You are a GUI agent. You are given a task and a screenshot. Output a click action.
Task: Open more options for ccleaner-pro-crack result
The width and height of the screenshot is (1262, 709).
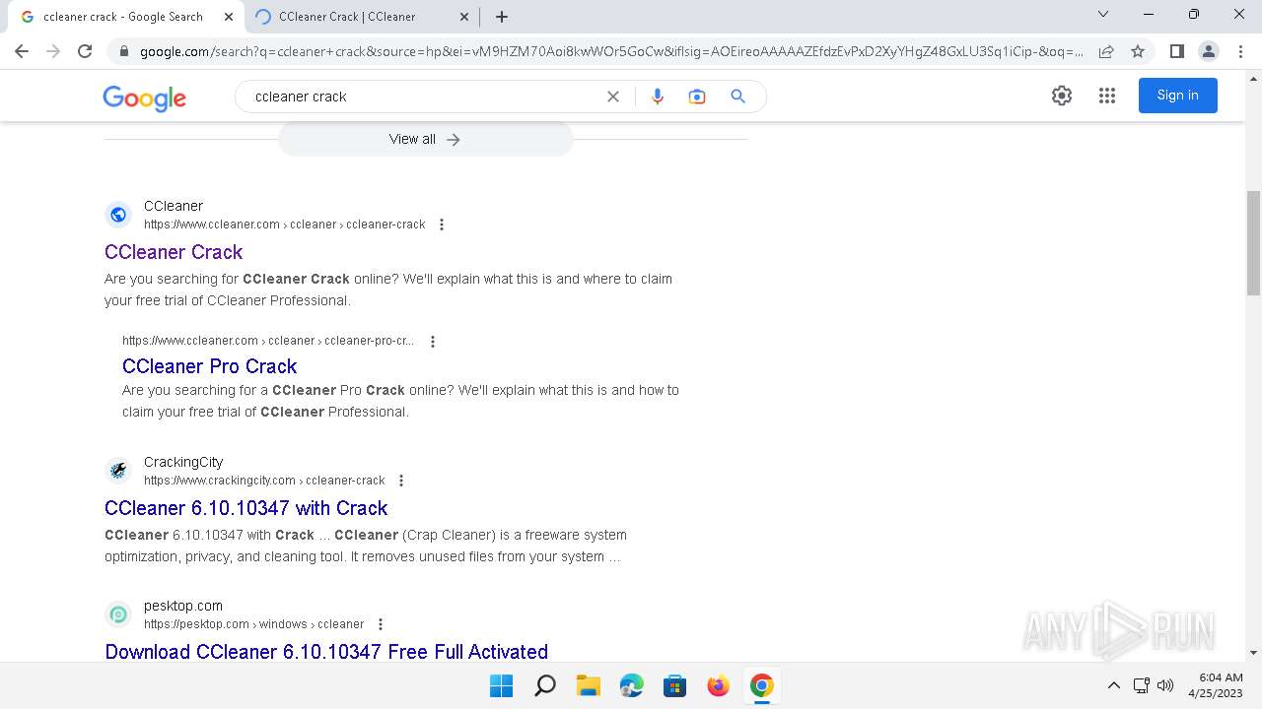click(x=432, y=341)
